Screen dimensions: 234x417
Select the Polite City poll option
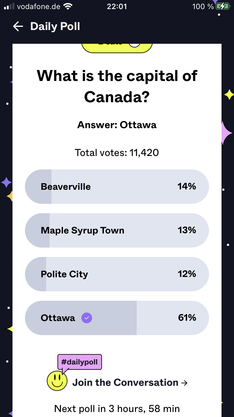coord(117,274)
